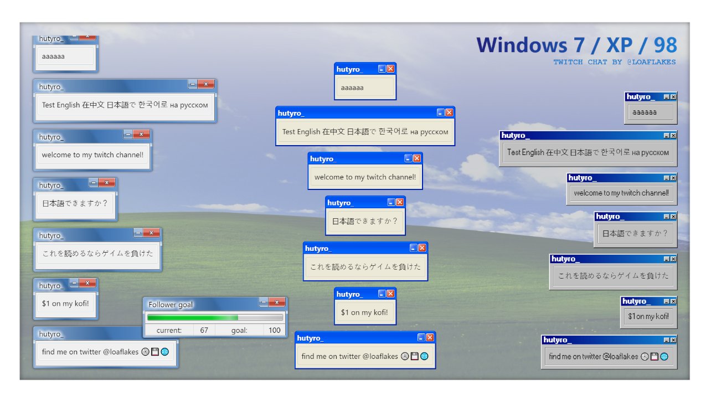
Task: Click the gray 98 '日本語できますか？' message
Action: point(635,234)
